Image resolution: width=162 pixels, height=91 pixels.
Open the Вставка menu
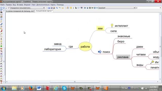pos(20,5)
